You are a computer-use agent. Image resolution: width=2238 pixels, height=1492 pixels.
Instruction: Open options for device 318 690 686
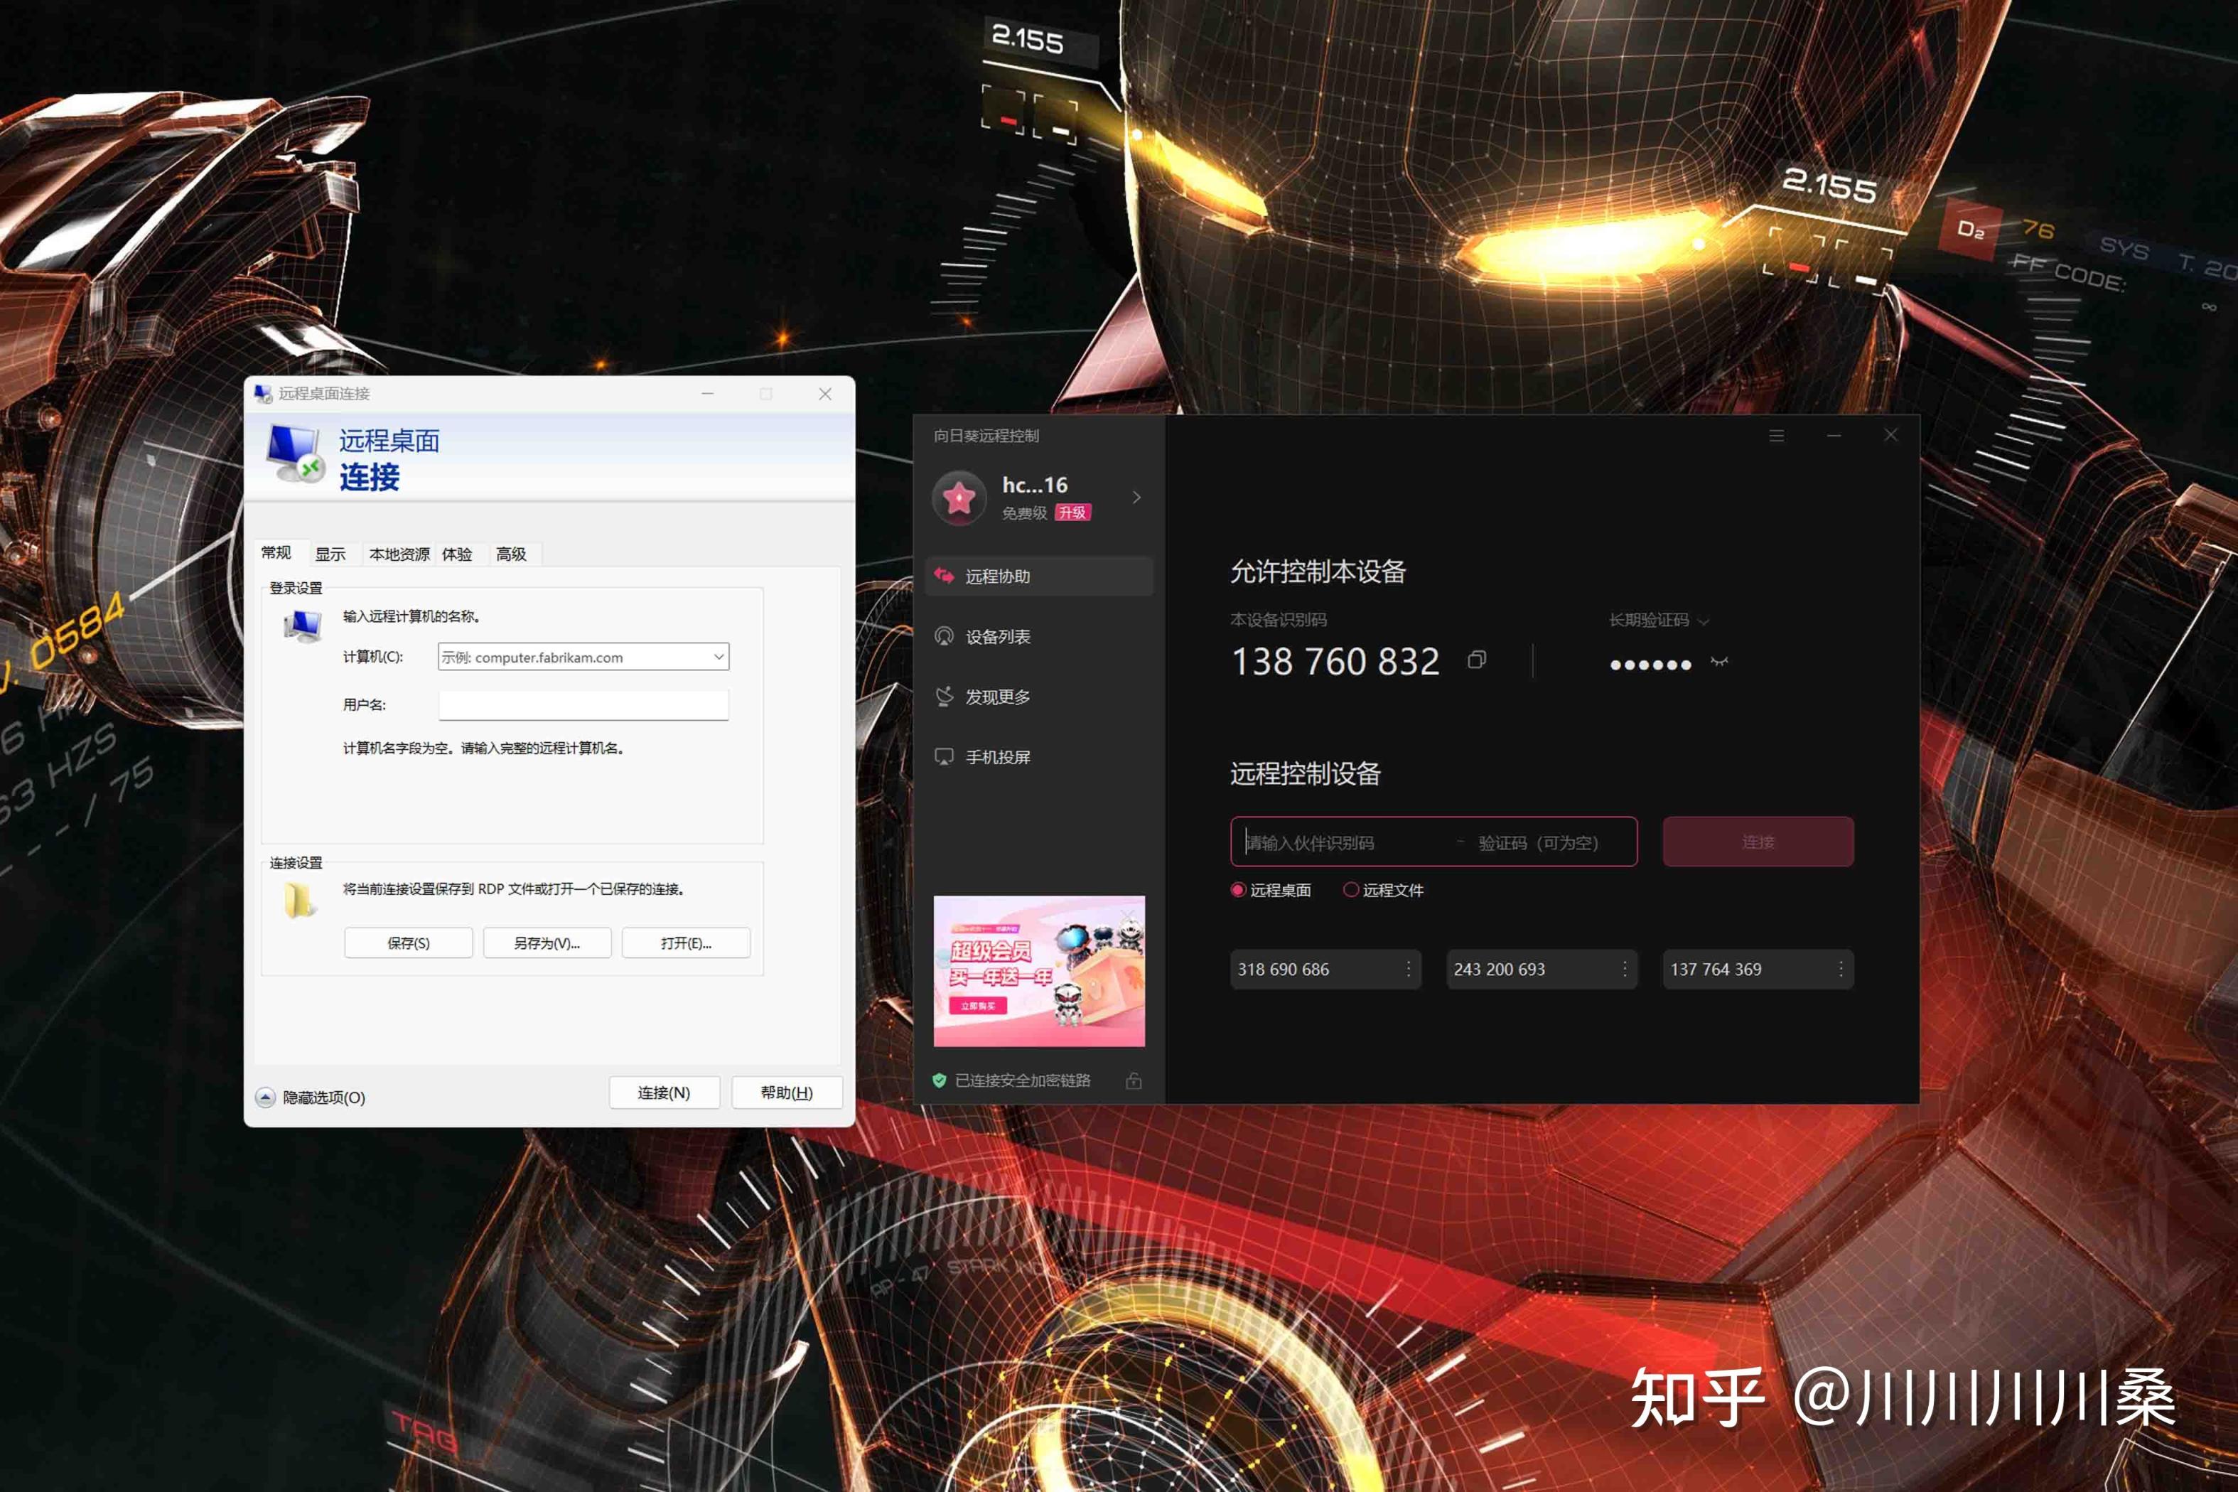1409,969
